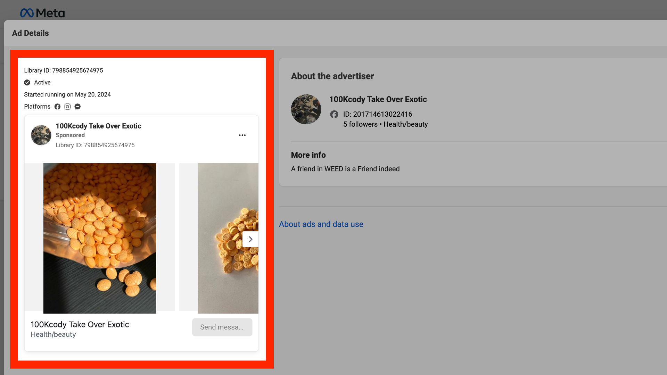Click the Active status checkmark icon
Screen dimensions: 667x375
coord(27,83)
